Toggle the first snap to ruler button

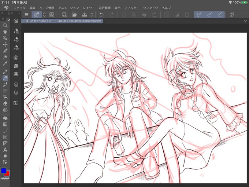point(199,15)
